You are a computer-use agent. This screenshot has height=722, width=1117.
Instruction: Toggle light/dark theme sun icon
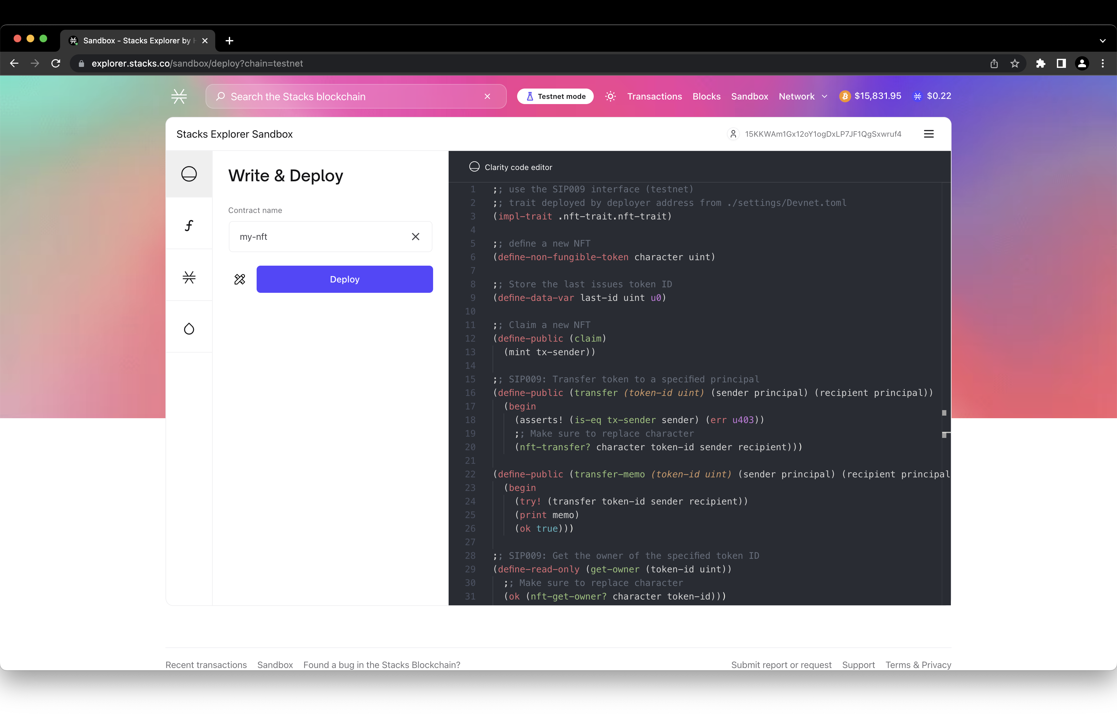tap(610, 97)
